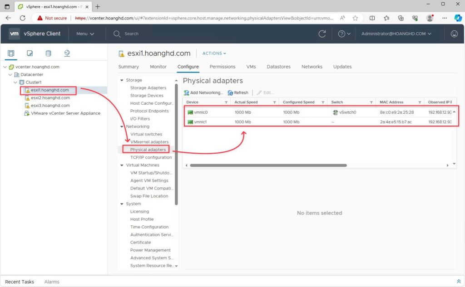Open the VMs and Templates inventory icon

[x=30, y=54]
